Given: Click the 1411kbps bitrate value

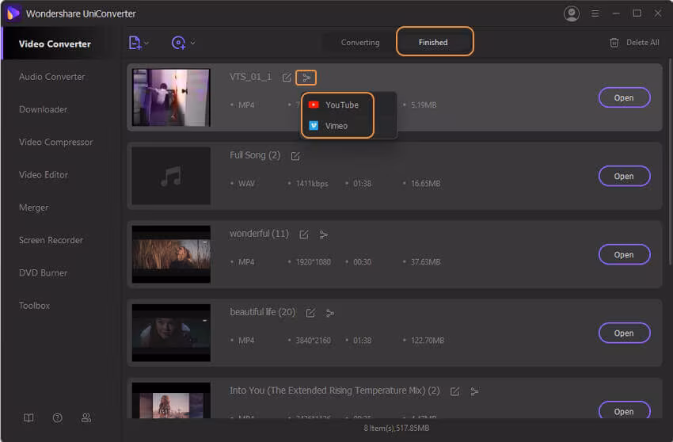Looking at the screenshot, I should pyautogui.click(x=312, y=184).
